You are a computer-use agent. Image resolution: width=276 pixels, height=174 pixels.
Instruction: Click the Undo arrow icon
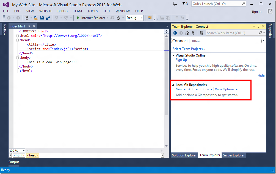click(x=56, y=18)
